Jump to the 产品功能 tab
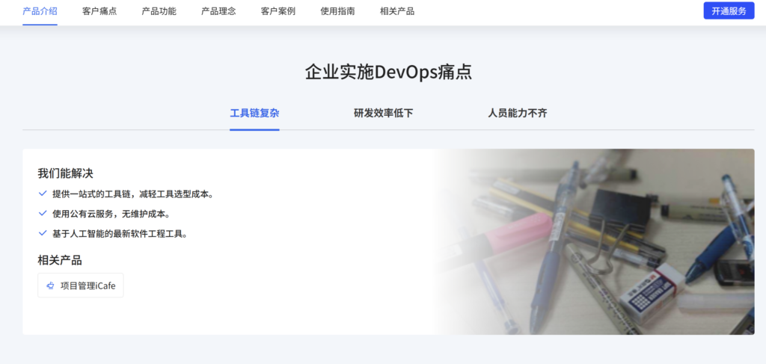The width and height of the screenshot is (766, 364). (x=159, y=11)
